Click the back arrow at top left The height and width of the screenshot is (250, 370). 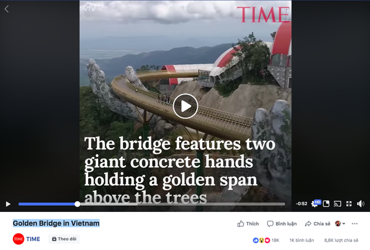pos(7,9)
